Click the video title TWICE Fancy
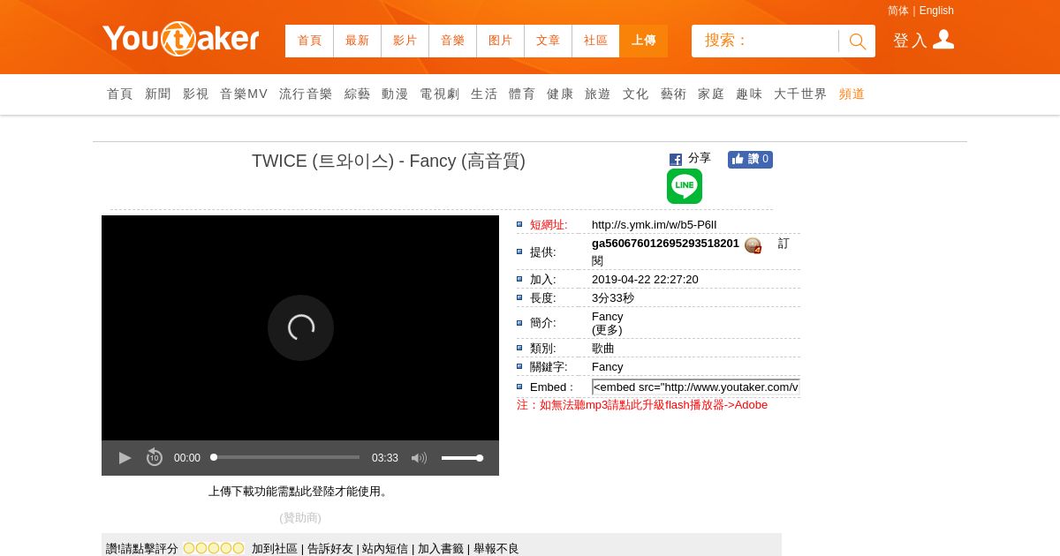This screenshot has width=1060, height=556. click(389, 161)
